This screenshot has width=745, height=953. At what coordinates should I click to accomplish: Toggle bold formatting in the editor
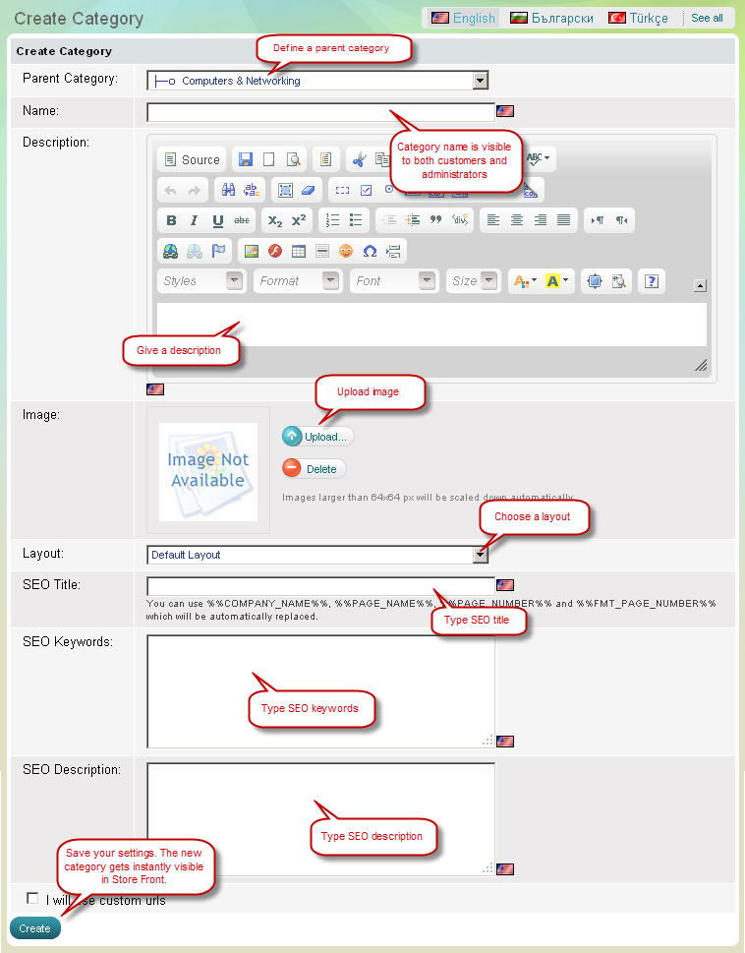pyautogui.click(x=171, y=220)
